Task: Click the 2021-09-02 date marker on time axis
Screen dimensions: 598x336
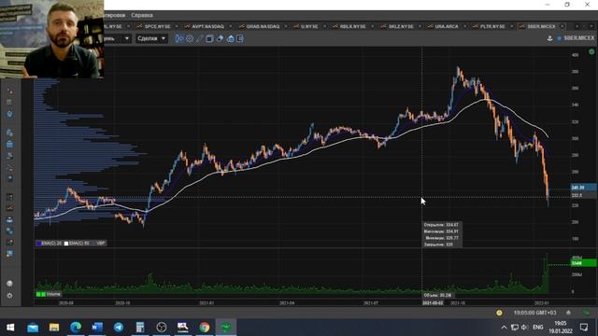Action: 433,302
